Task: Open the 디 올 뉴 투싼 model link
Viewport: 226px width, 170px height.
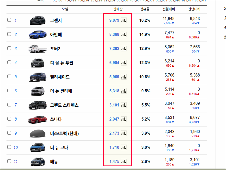Action: click(x=62, y=63)
